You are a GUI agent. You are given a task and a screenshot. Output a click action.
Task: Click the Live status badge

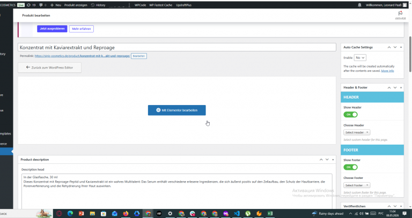point(21,5)
